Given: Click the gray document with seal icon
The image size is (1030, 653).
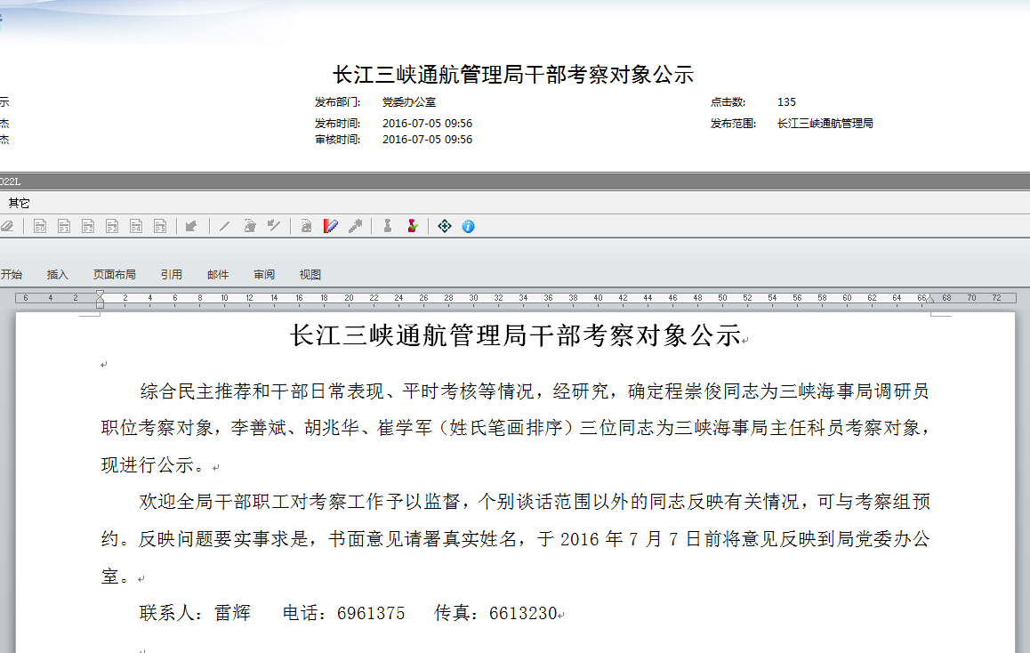Looking at the screenshot, I should pos(306,227).
